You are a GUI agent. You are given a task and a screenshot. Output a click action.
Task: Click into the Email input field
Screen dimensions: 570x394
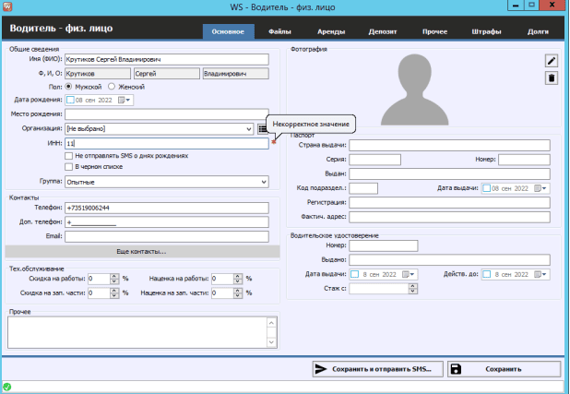(x=166, y=236)
